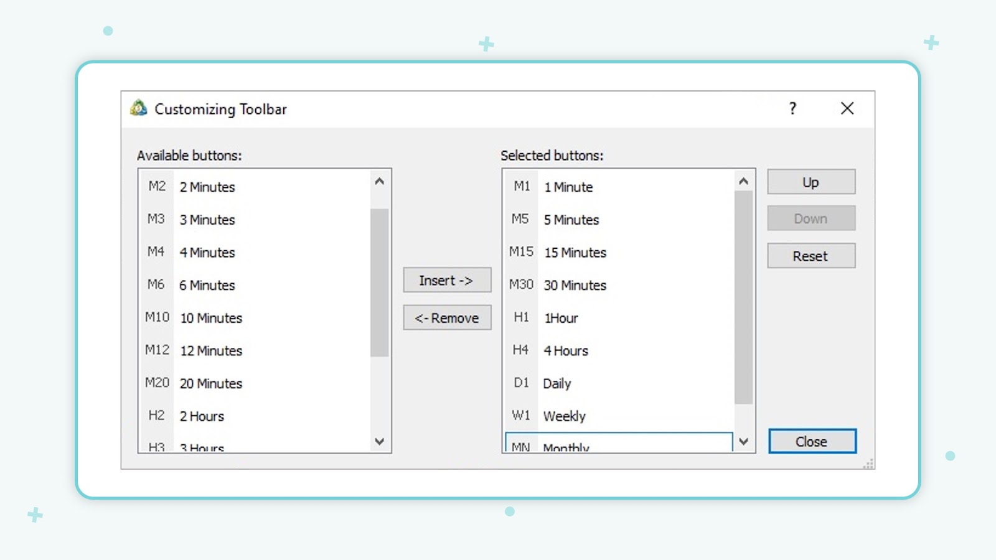The height and width of the screenshot is (560, 996).
Task: Select the M12 12 Minutes entry
Action: pos(255,350)
